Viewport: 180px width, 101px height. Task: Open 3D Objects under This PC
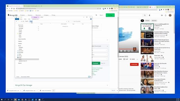click(x=21, y=47)
